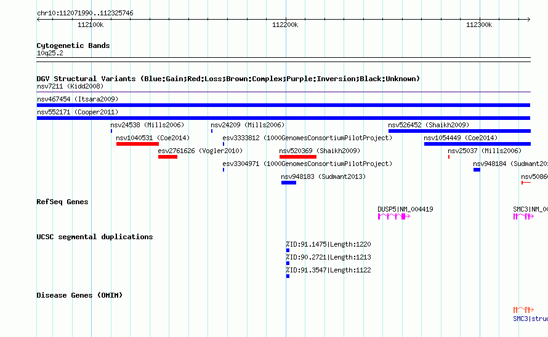This screenshot has width=548, height=337.
Task: Click the esv2761626 (Vogler2010) label
Action: (200, 151)
